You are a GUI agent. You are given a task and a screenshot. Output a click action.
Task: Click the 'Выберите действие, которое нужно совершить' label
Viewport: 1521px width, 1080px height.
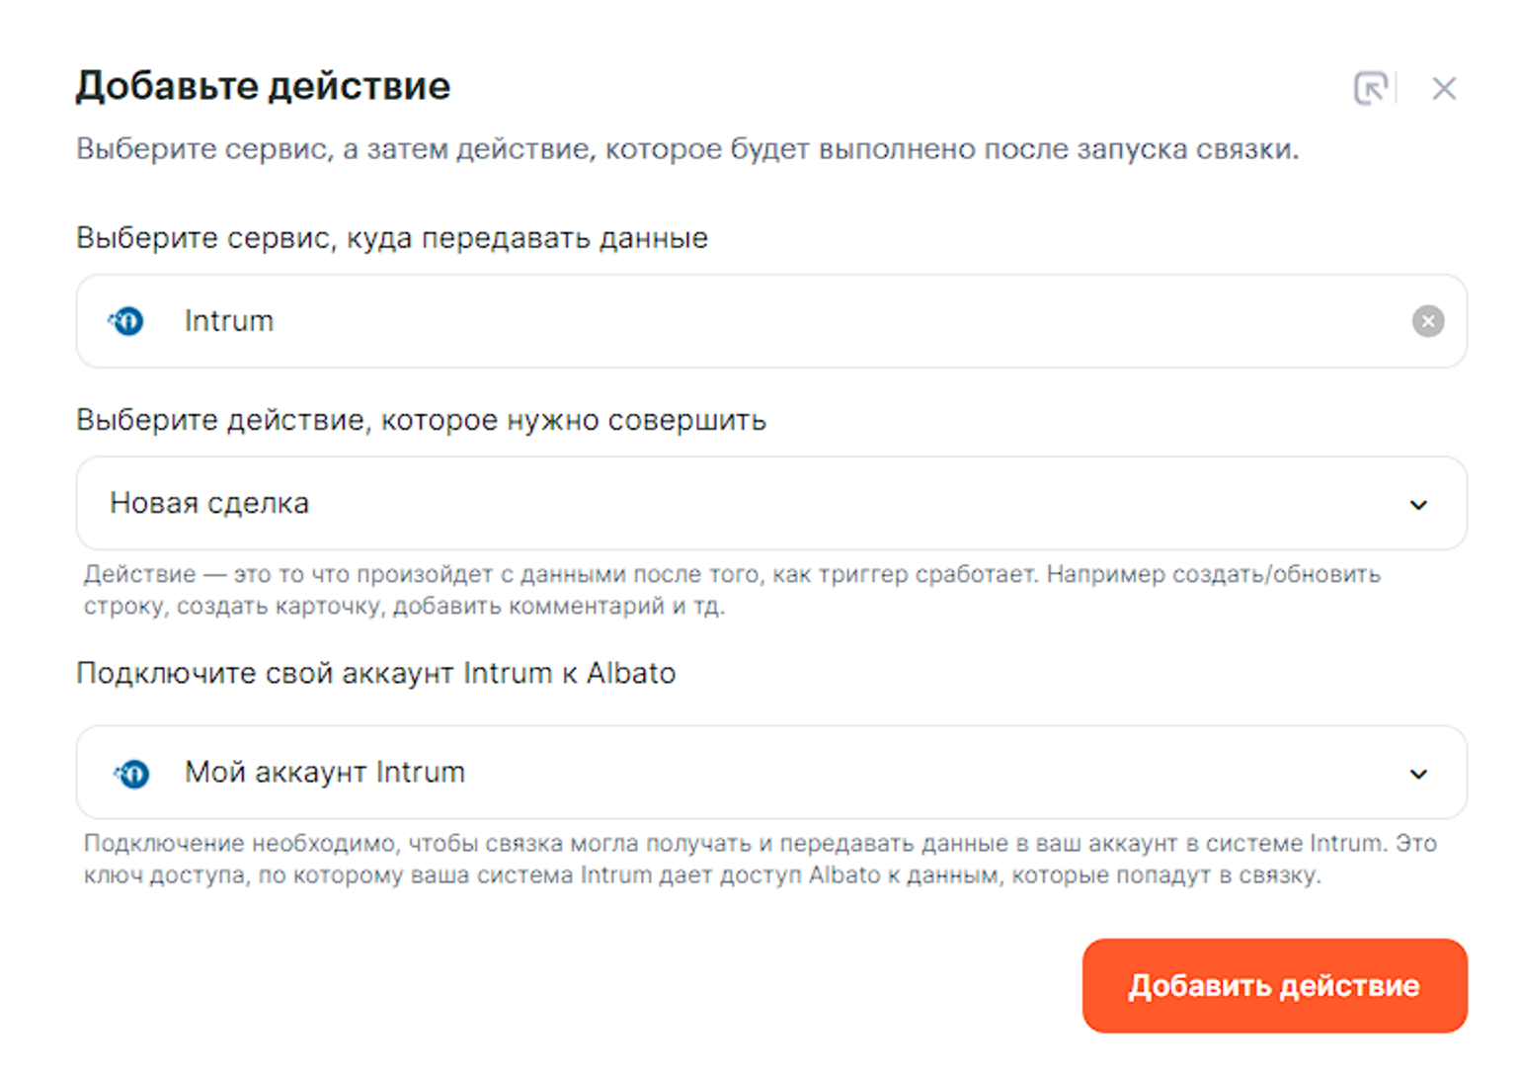coord(421,420)
